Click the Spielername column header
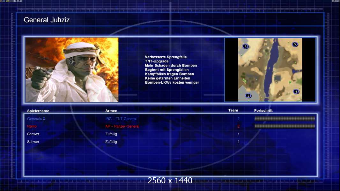 tap(38, 111)
